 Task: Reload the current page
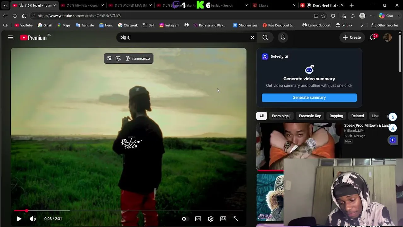15,16
